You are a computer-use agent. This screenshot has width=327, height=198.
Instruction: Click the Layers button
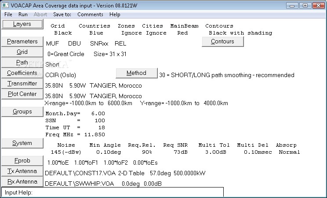tap(22, 24)
